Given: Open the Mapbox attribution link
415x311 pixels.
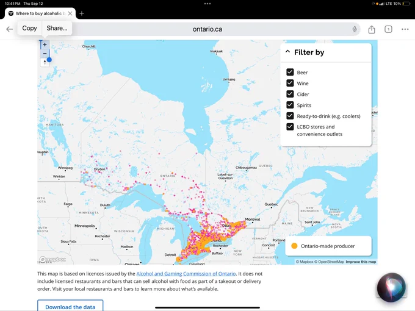Looking at the screenshot, I should tap(305, 262).
